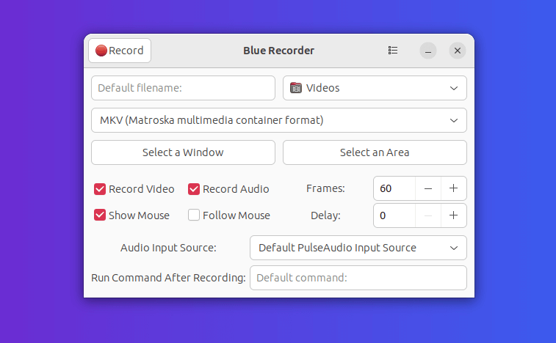Open the MKV format dropdown
Image resolution: width=556 pixels, height=343 pixels.
[453, 120]
